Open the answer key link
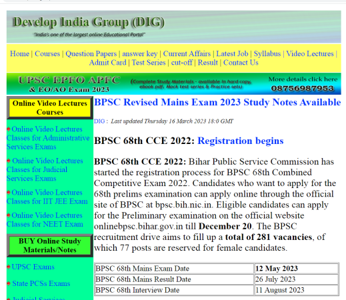 [x=140, y=53]
